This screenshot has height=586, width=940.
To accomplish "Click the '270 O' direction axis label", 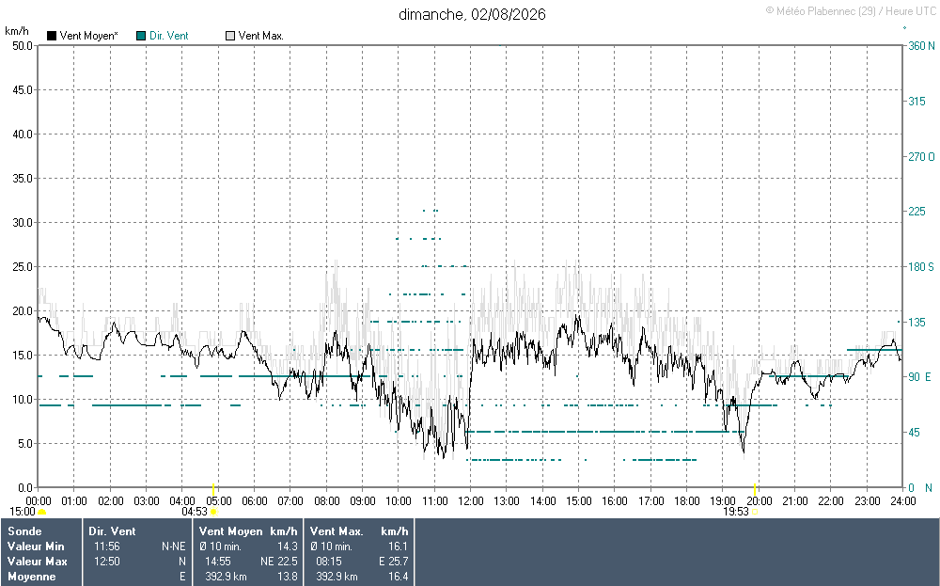I will pyautogui.click(x=921, y=156).
